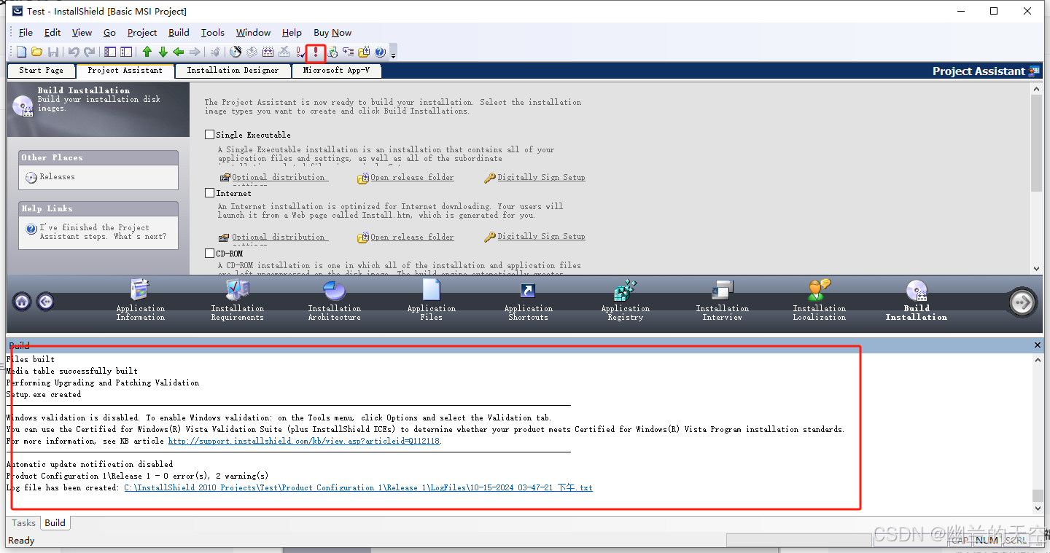Check the CD-ROM checkbox
This screenshot has height=553, width=1050.
pos(210,254)
